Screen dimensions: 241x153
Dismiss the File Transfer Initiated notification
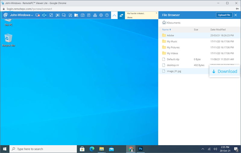coord(156,13)
